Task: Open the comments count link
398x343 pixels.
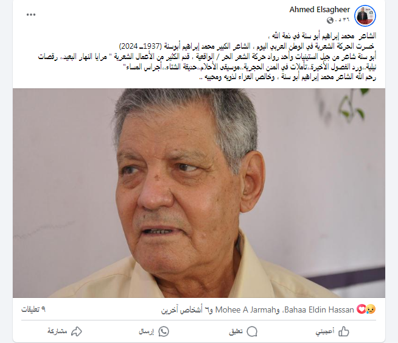Action: point(33,309)
